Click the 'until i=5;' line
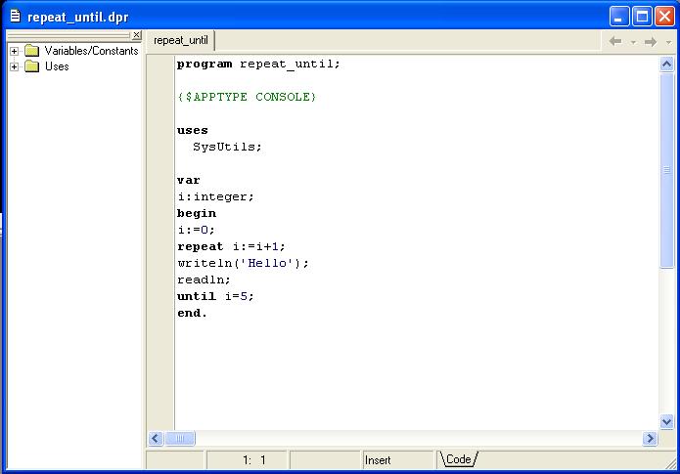The width and height of the screenshot is (680, 474). click(x=215, y=296)
